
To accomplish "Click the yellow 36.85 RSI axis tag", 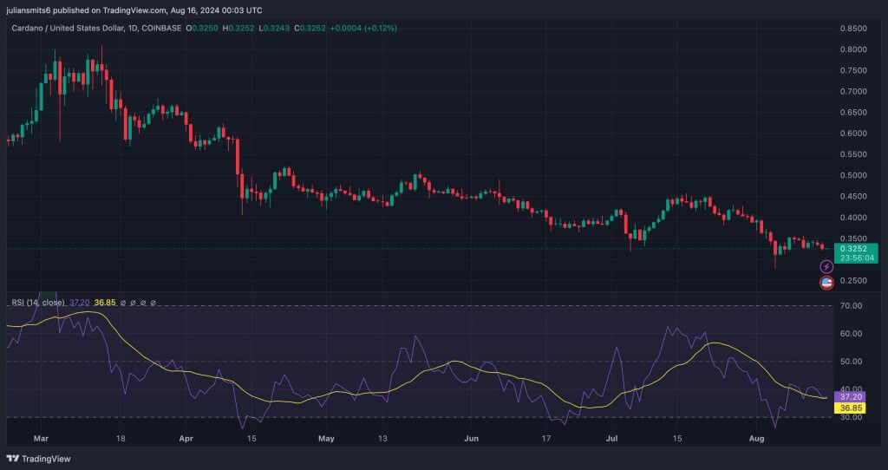I will (x=850, y=408).
